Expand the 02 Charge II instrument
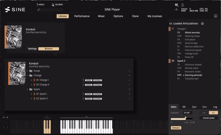 tap(31, 85)
